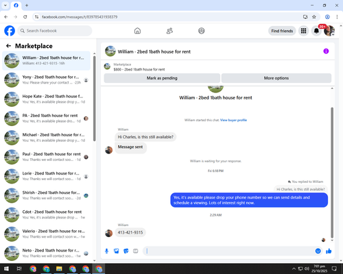Open emoji picker in message box
Image resolution: width=343 pixels, height=274 pixels.
click(318, 251)
